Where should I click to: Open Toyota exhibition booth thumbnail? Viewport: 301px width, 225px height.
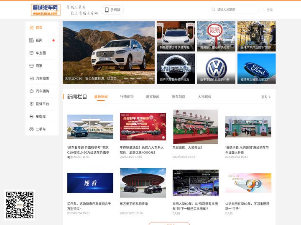click(195, 183)
